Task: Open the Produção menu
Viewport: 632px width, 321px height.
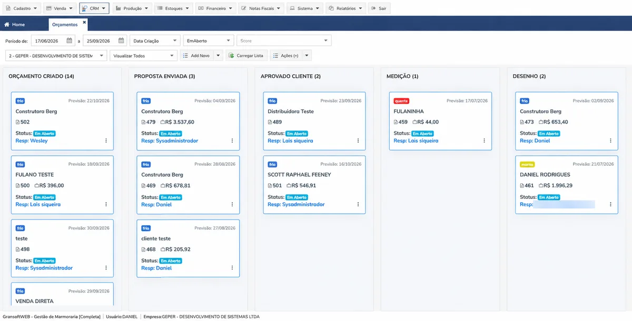Action: 132,8
